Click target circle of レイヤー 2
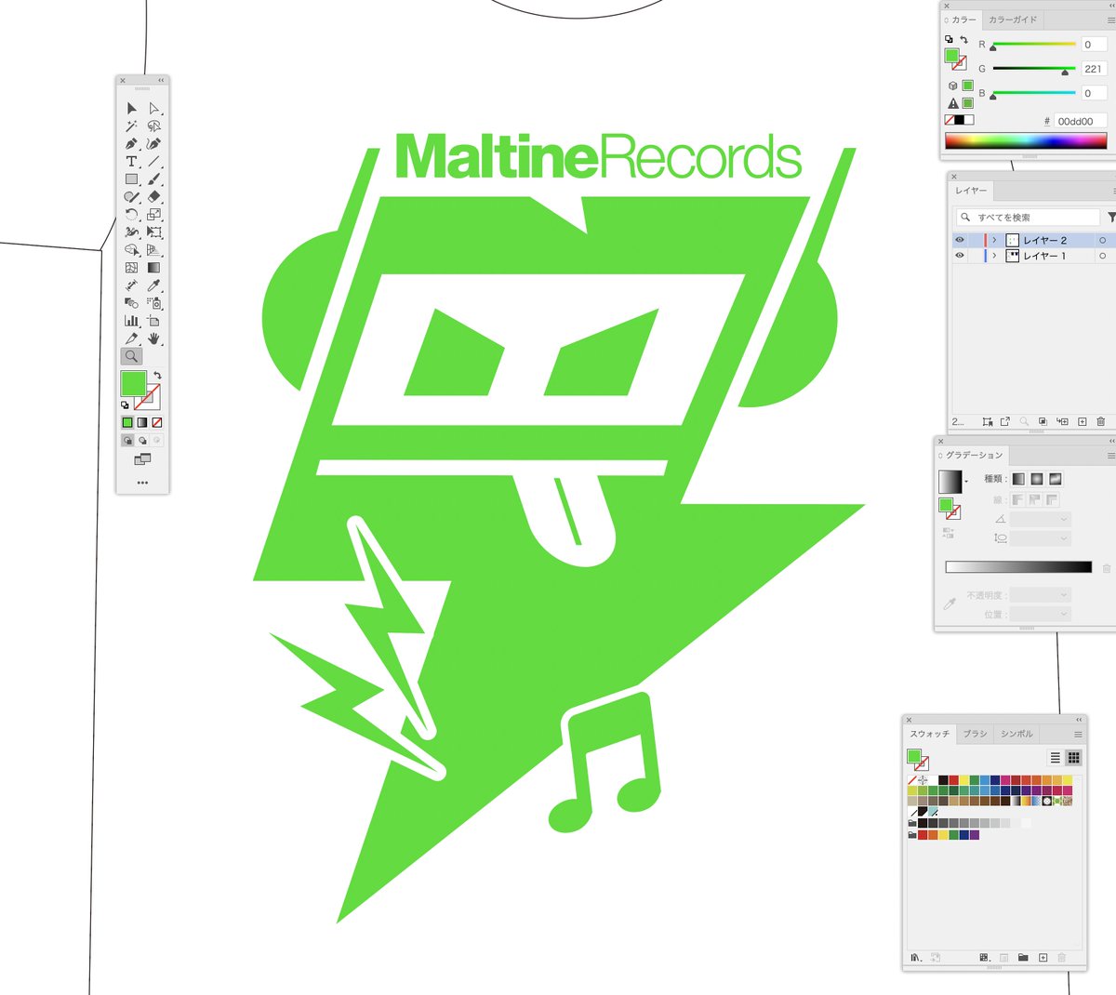This screenshot has width=1116, height=995. 1103,240
